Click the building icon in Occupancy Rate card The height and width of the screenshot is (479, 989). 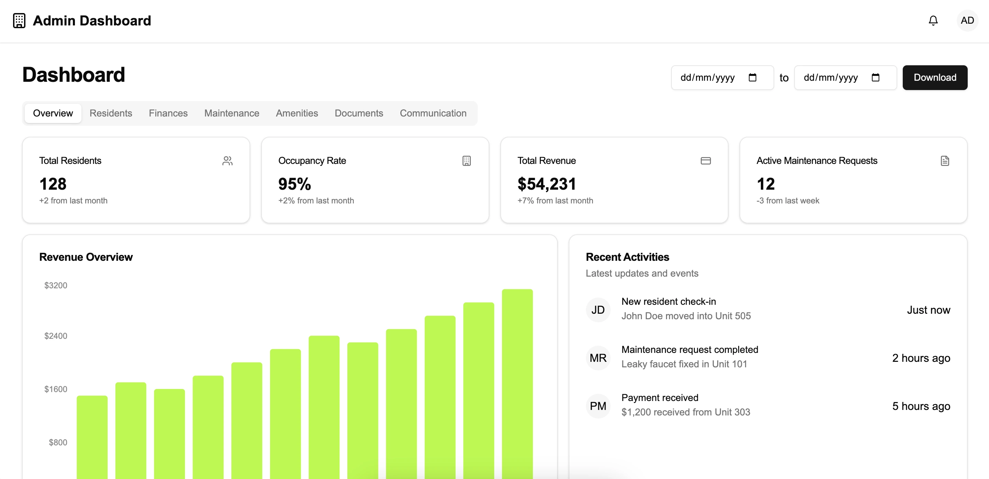[466, 161]
